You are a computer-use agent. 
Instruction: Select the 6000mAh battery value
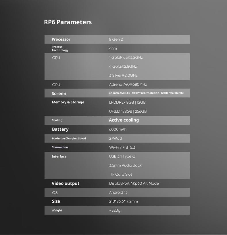point(118,129)
